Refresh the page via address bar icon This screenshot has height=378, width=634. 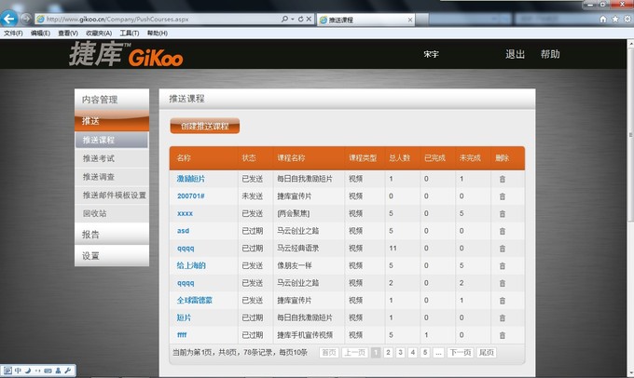tap(300, 19)
